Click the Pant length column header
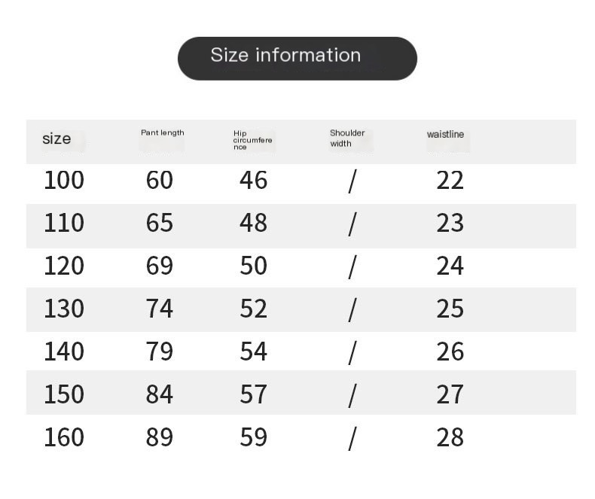 tap(163, 132)
